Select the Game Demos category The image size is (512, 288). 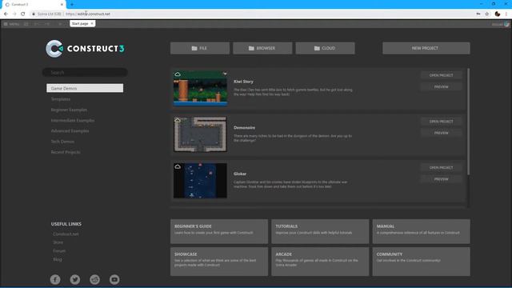(85, 88)
